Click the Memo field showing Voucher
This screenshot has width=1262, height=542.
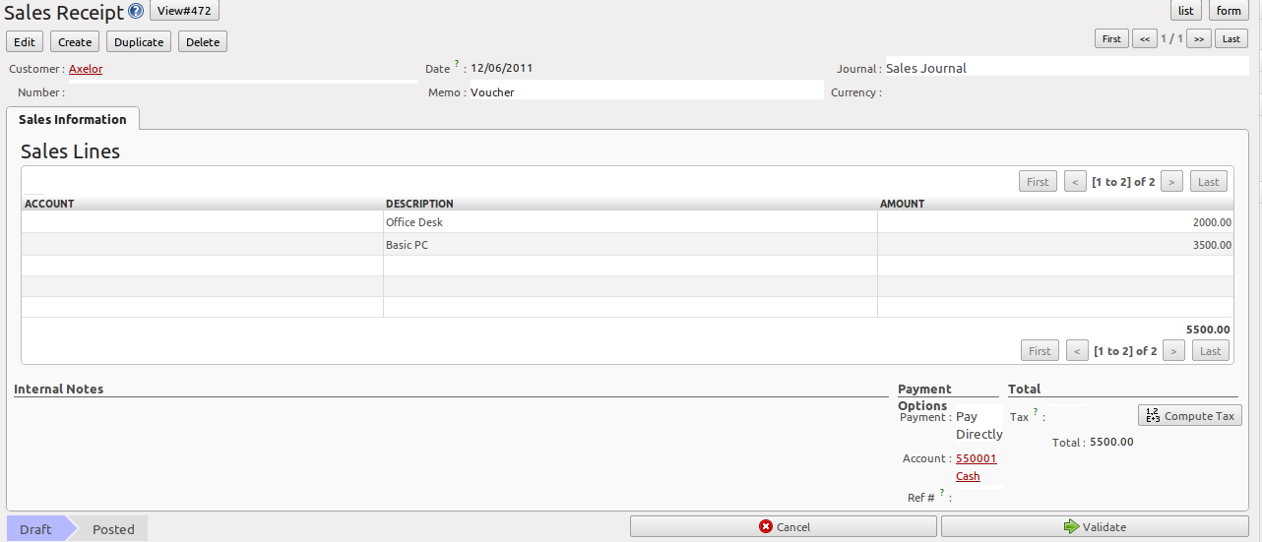646,91
